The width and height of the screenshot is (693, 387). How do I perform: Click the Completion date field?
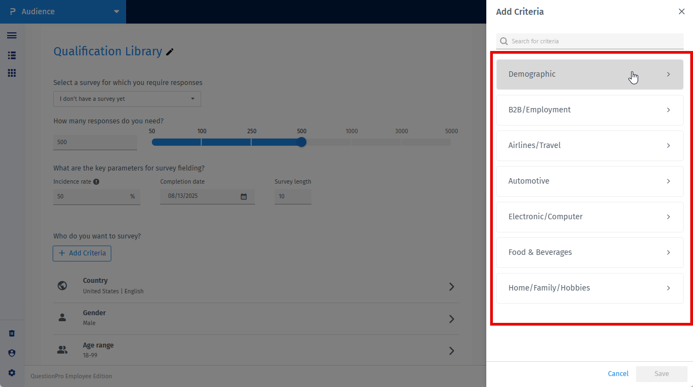coord(207,196)
